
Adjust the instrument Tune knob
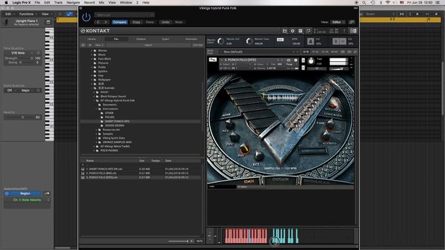311,61
